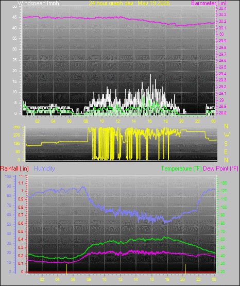Click hour 16 under the windspeed chart
Image resolution: width=240 pixels, height=286 pixels.
(149, 121)
